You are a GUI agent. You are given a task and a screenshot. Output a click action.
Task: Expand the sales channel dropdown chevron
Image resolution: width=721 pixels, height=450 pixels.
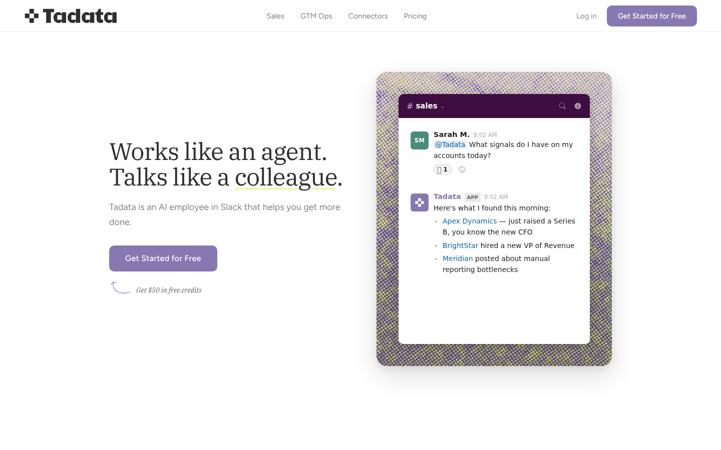pyautogui.click(x=443, y=107)
